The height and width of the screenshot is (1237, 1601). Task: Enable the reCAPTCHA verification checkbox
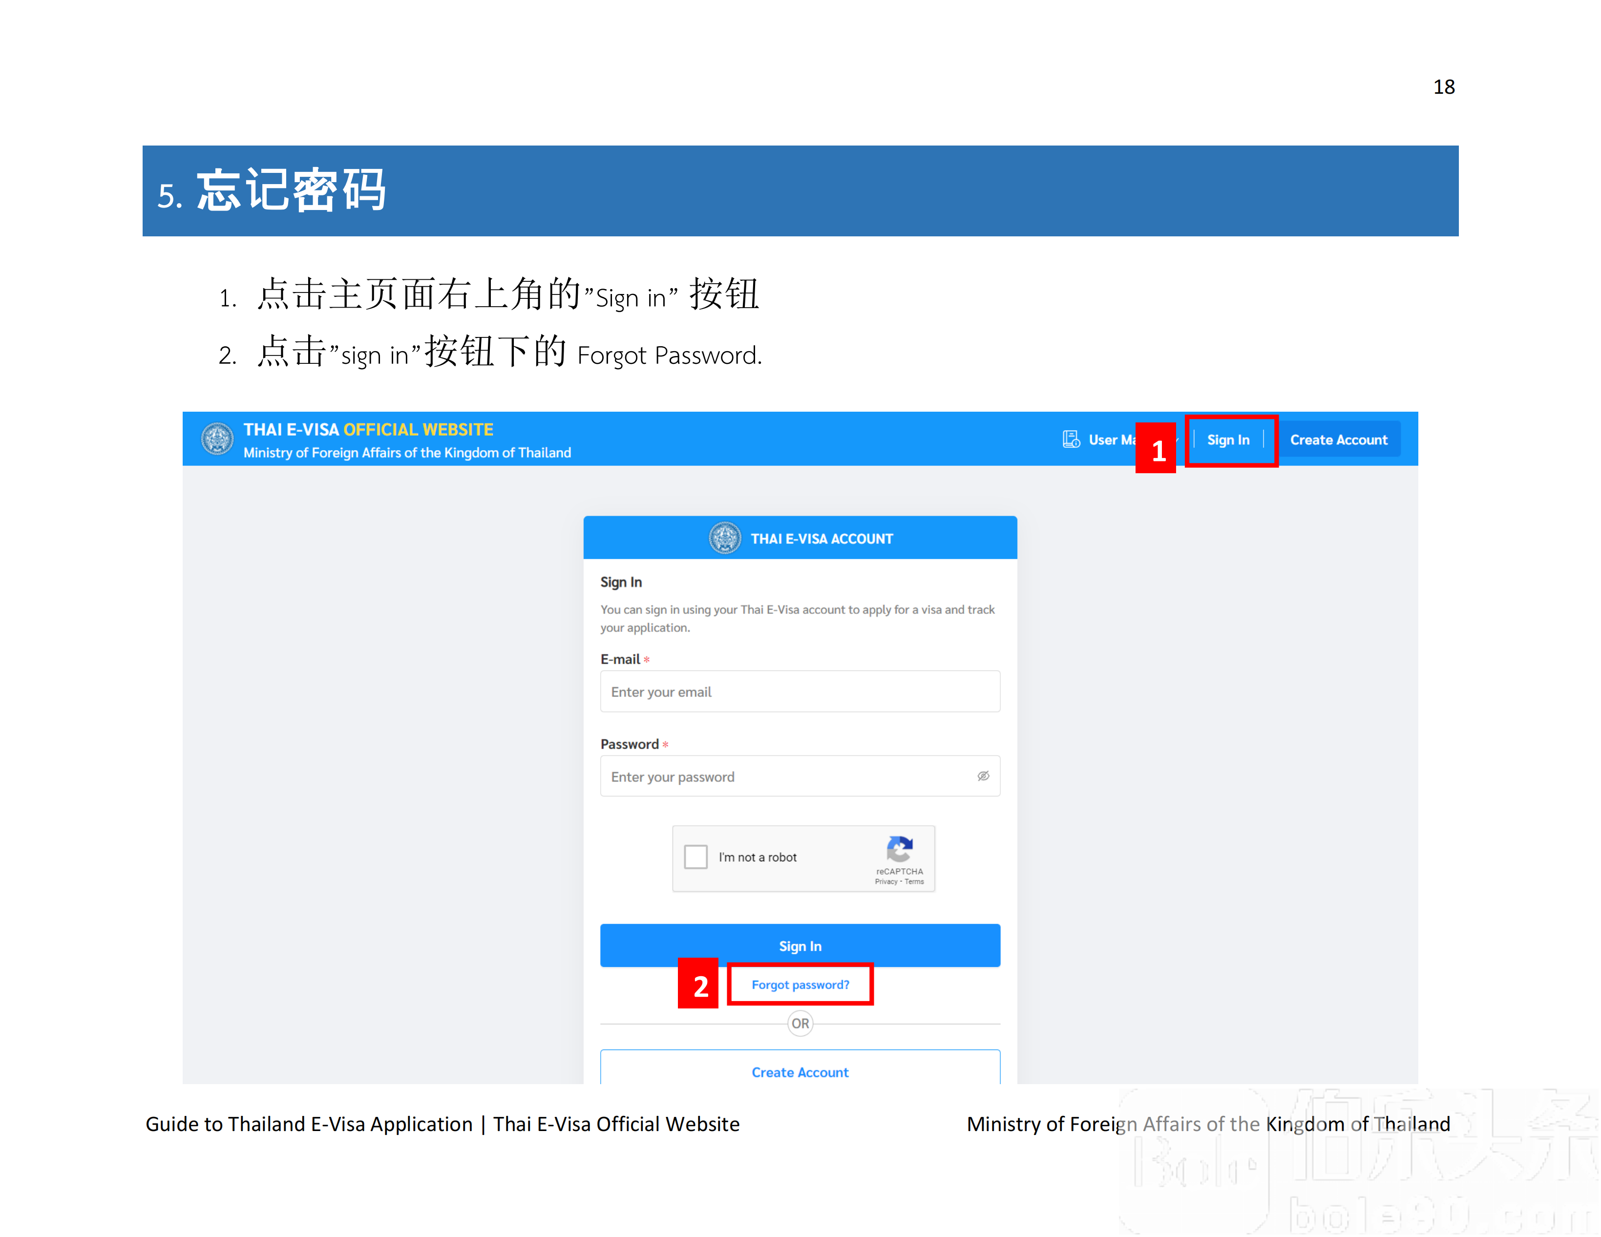695,857
